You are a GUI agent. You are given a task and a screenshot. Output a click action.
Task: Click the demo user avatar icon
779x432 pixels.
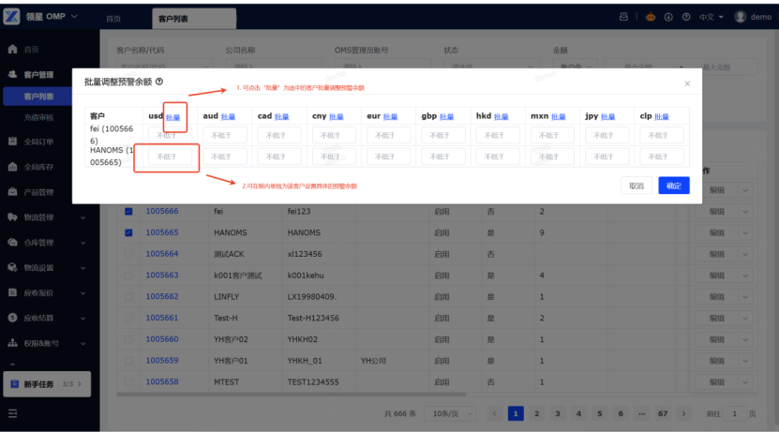pos(740,17)
